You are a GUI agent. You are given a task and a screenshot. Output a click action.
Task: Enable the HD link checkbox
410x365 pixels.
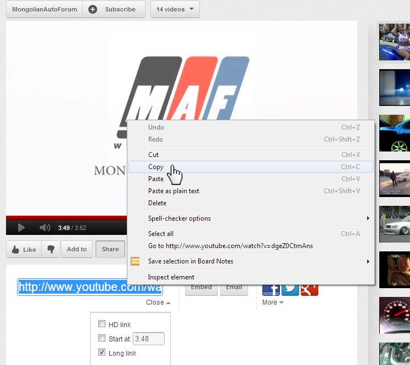[102, 324]
